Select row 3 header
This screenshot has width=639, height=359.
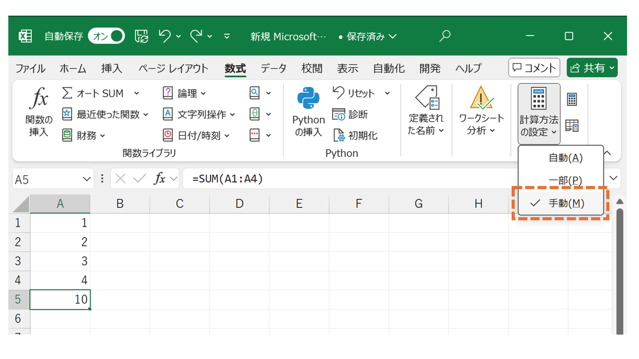coord(18,261)
